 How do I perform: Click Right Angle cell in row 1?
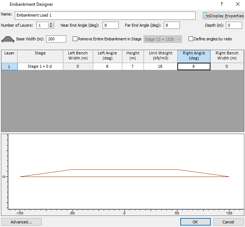click(x=194, y=67)
